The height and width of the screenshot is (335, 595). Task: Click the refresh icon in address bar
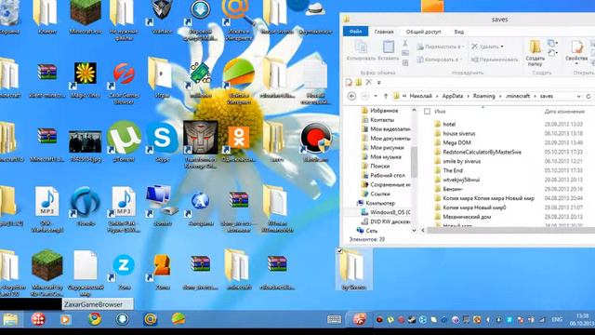[x=588, y=97]
